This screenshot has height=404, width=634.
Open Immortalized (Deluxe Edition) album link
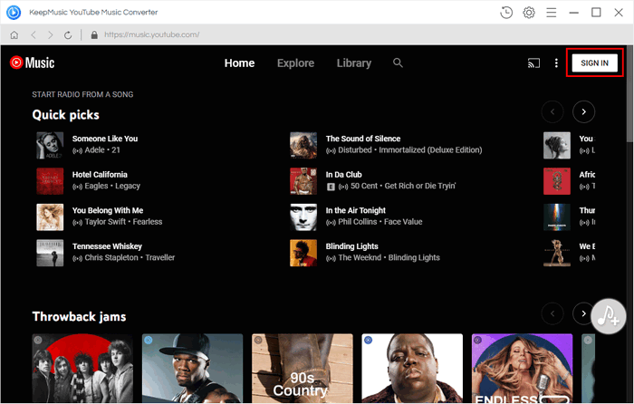point(430,150)
